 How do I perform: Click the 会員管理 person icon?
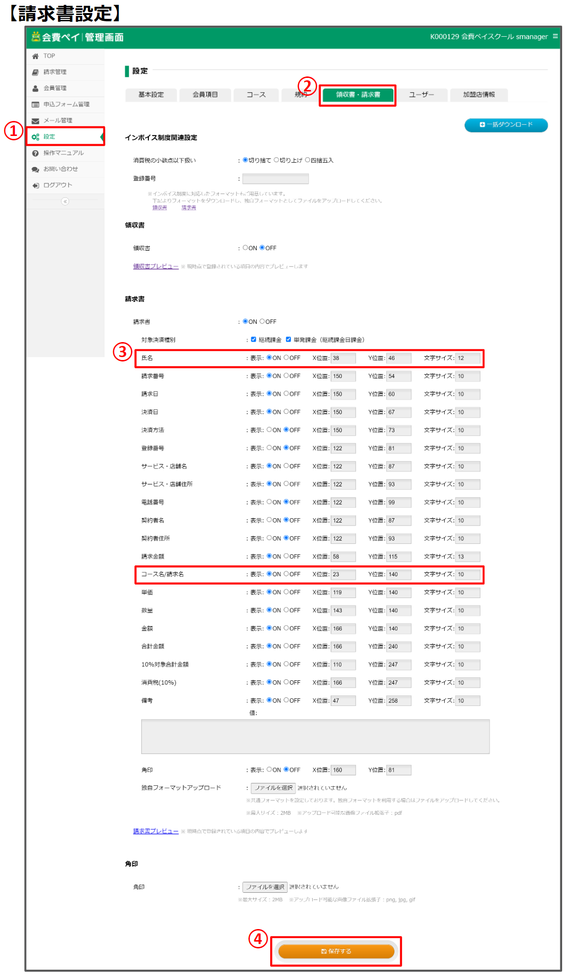(x=35, y=89)
